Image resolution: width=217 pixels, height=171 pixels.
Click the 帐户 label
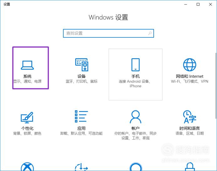(x=135, y=128)
